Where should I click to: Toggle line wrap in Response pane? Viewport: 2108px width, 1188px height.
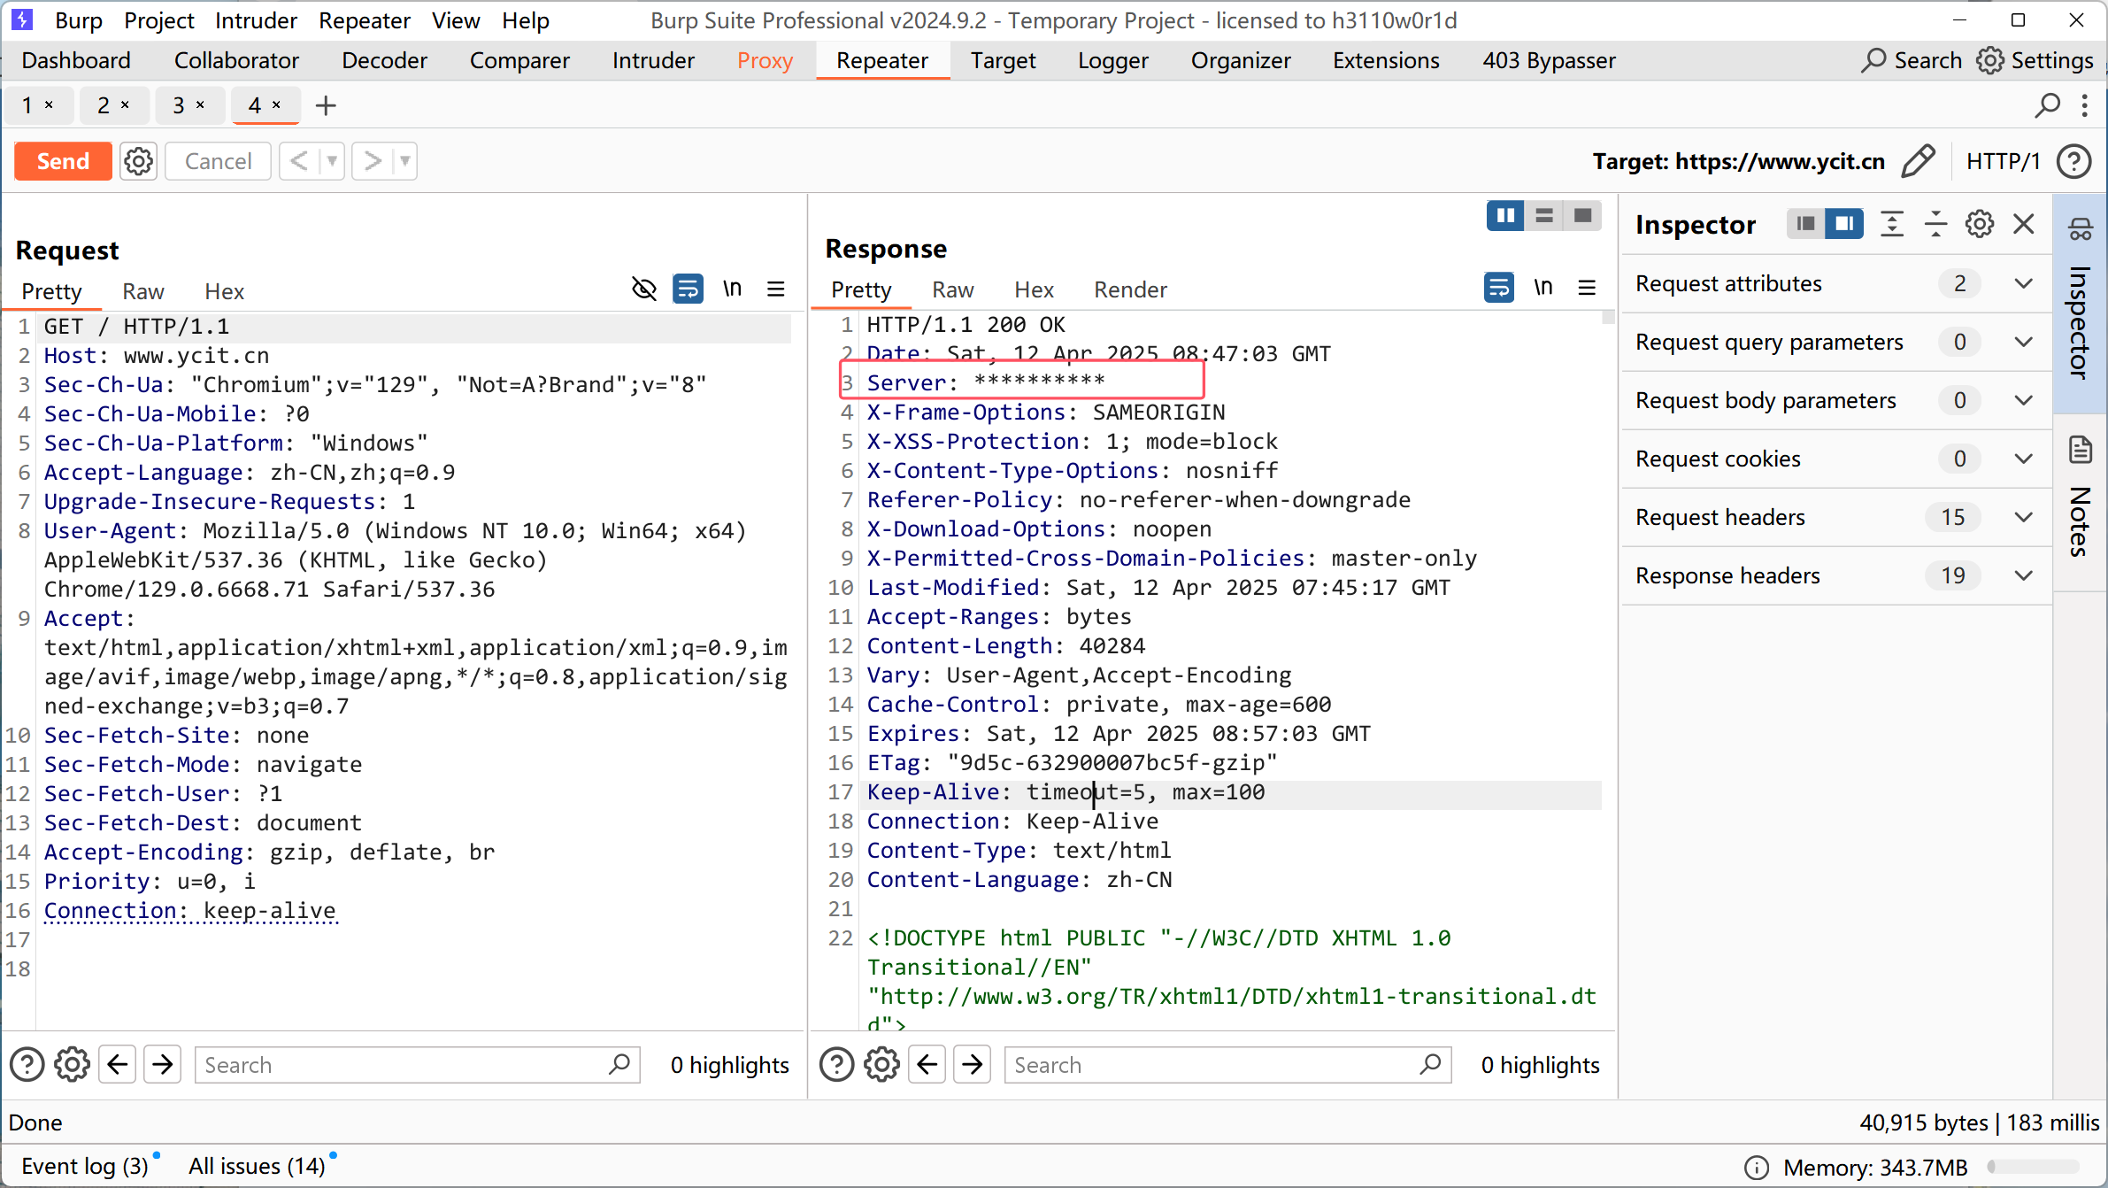click(1498, 288)
